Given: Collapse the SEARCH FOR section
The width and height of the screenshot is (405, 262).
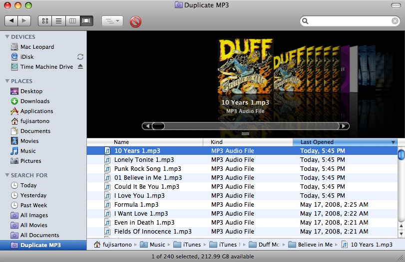Looking at the screenshot, I should pyautogui.click(x=7, y=175).
